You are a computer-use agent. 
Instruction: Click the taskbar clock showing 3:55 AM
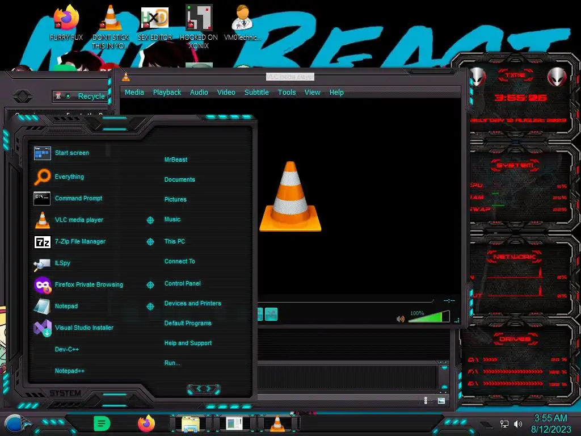click(x=551, y=424)
